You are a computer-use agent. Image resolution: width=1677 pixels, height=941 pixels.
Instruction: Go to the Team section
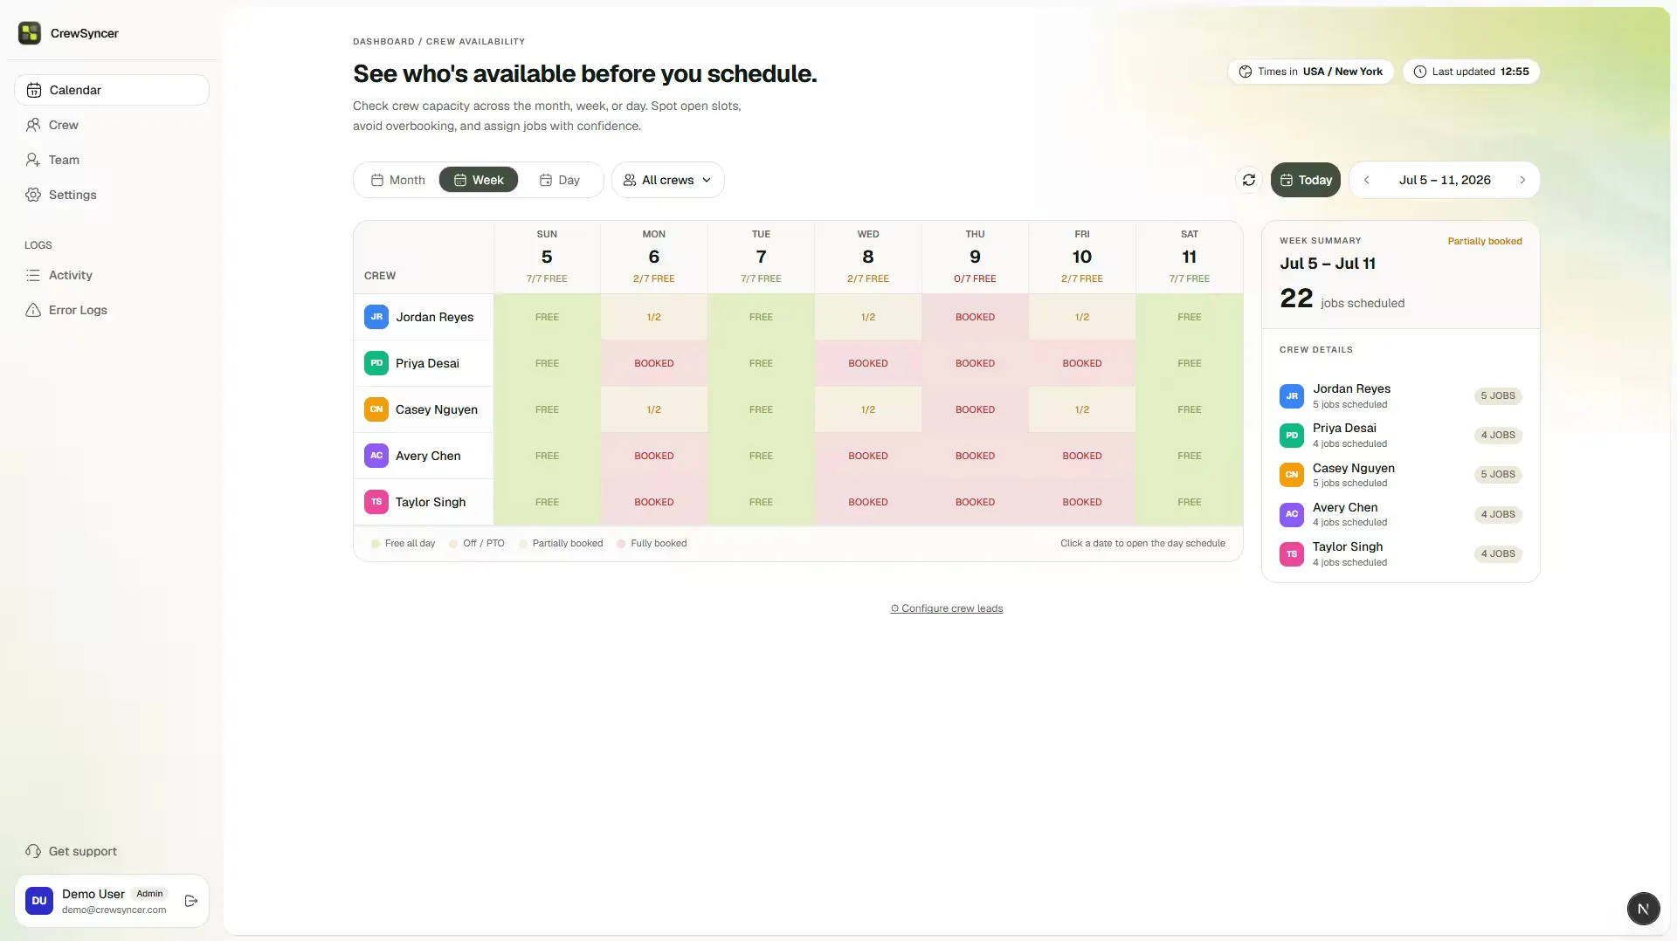coord(112,160)
